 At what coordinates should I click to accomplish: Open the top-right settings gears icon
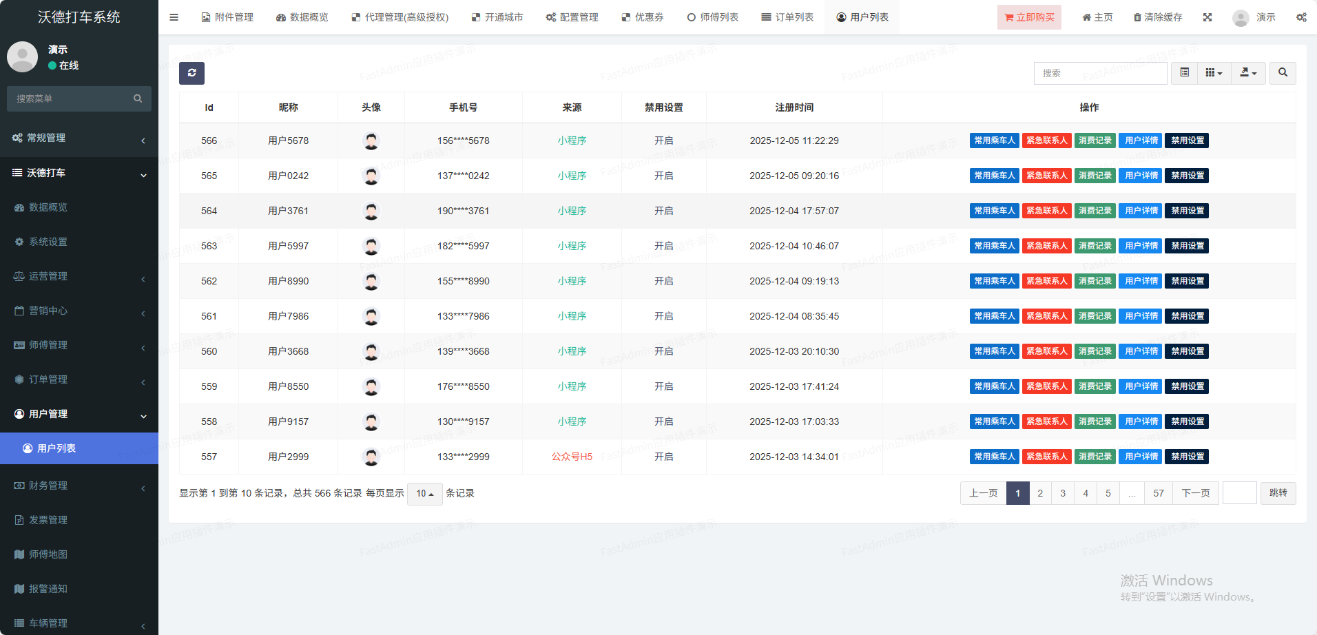tap(1301, 17)
